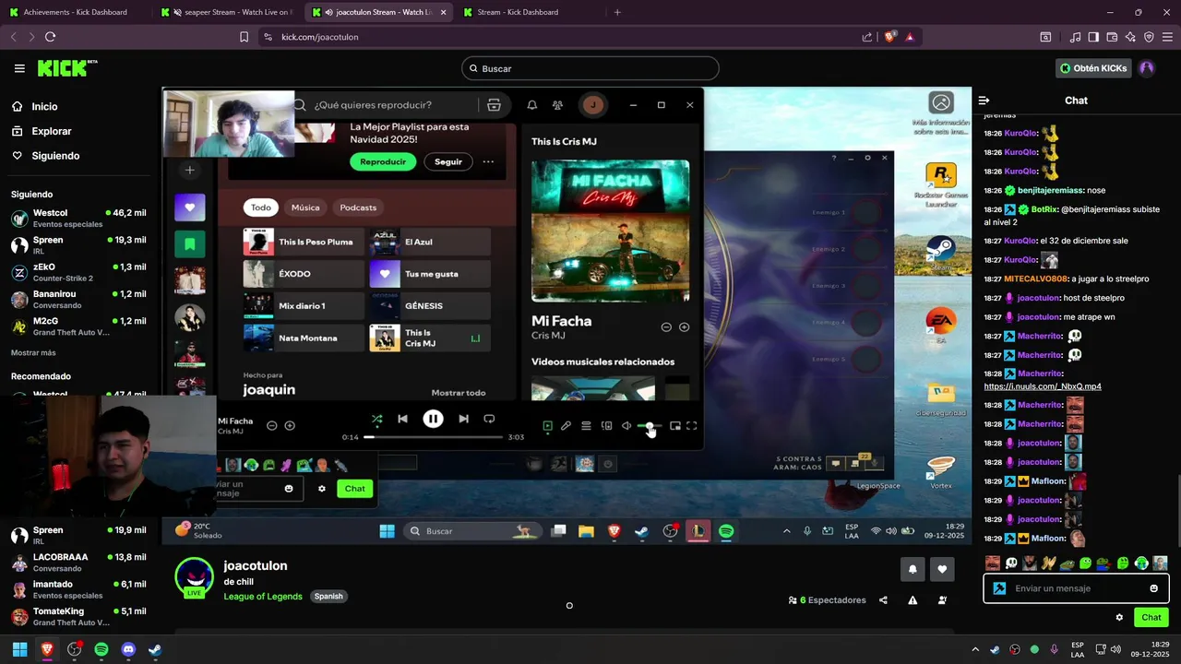Image resolution: width=1181 pixels, height=664 pixels.
Task: Skip to previous track in Spotify
Action: [x=402, y=419]
